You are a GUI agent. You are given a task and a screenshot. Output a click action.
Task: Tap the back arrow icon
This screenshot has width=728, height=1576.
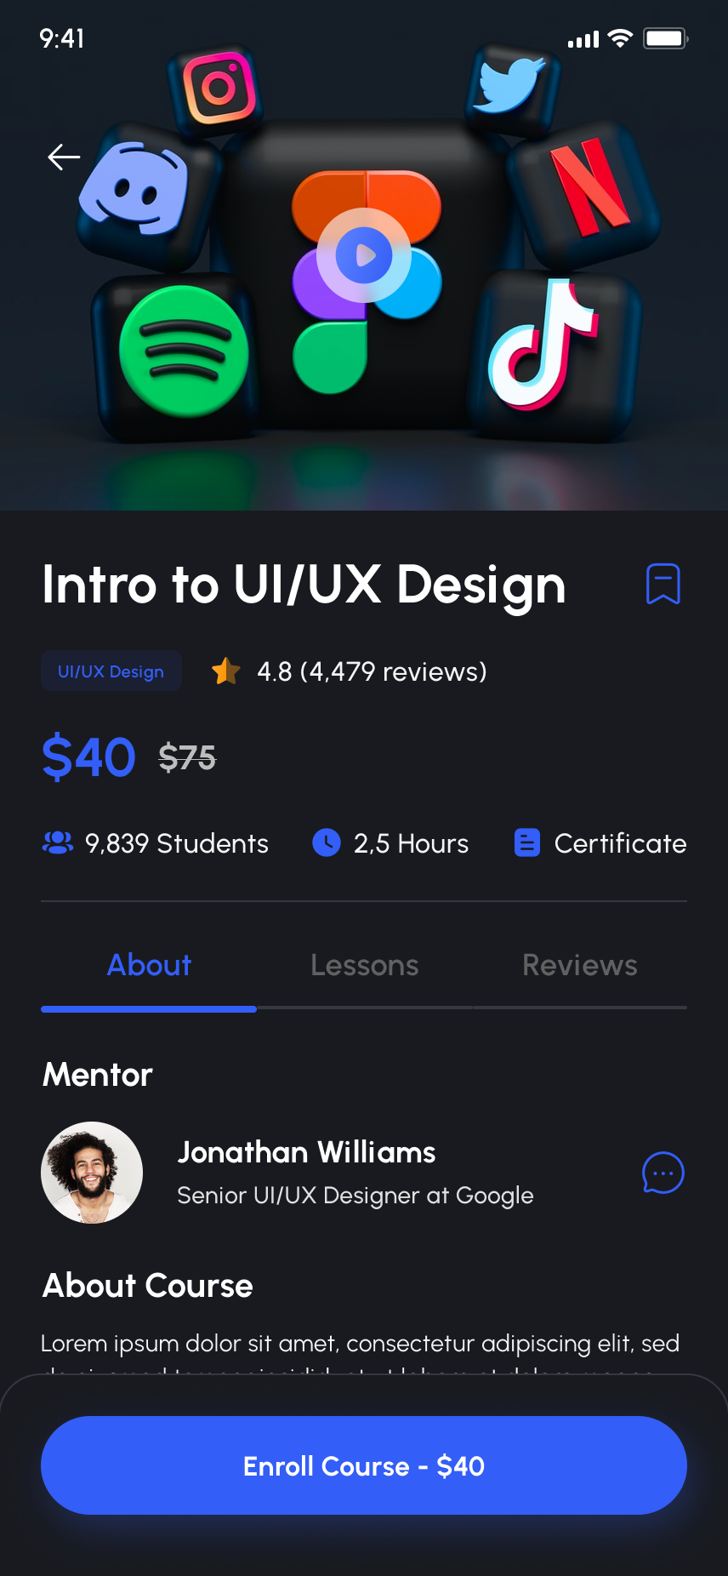pyautogui.click(x=64, y=157)
